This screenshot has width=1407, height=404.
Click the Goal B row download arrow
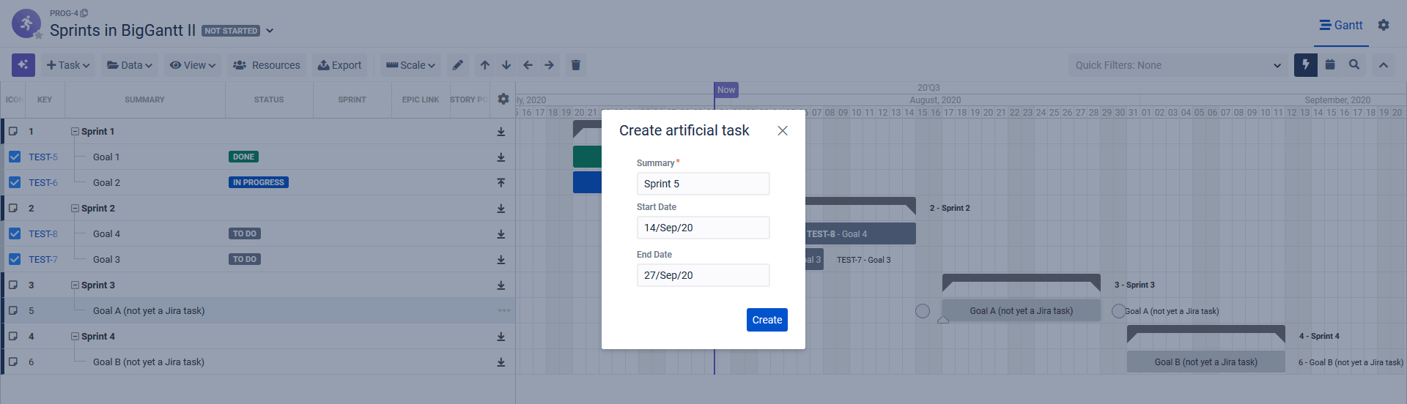(x=501, y=362)
